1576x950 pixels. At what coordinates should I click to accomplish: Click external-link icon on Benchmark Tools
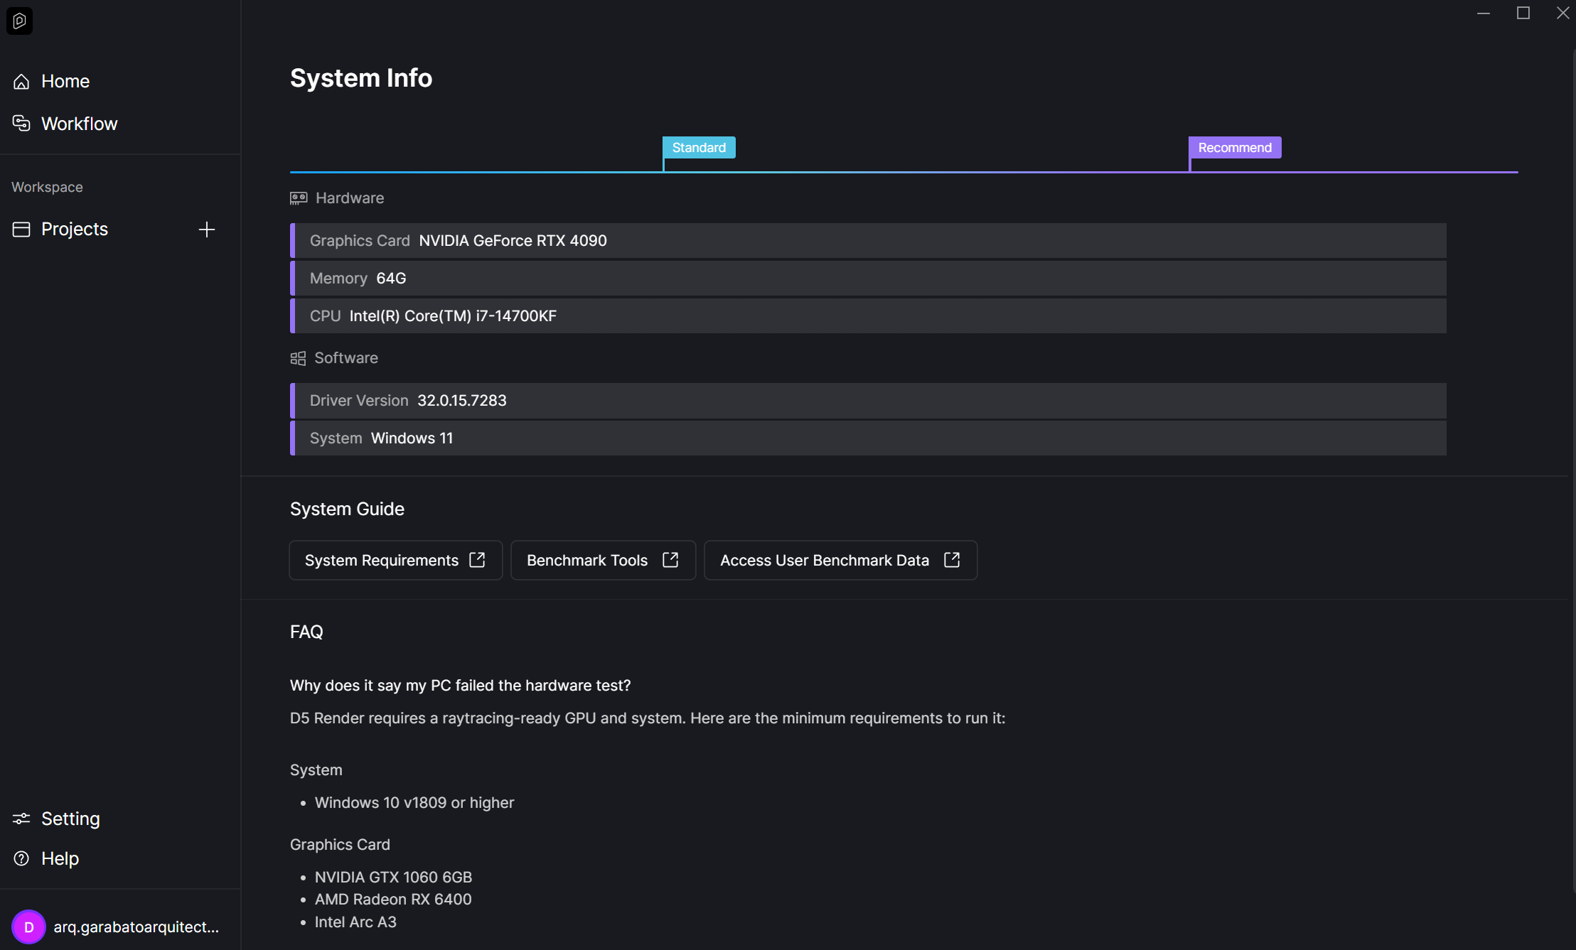pyautogui.click(x=670, y=560)
